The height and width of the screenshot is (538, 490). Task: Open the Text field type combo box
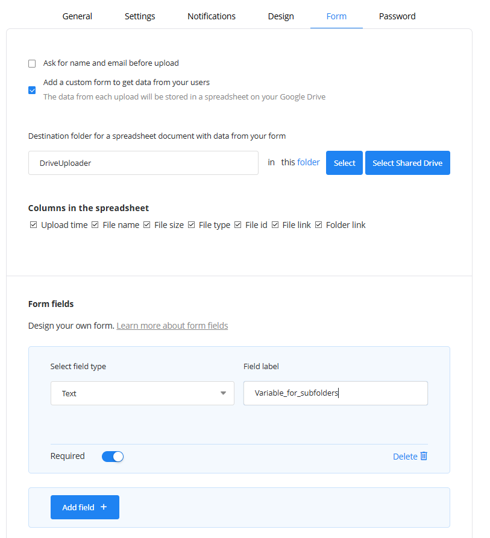click(142, 393)
